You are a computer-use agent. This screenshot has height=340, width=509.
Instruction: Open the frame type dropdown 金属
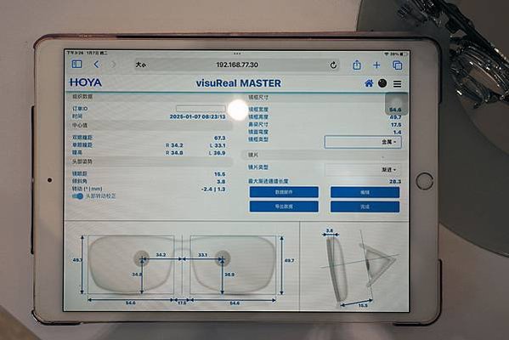point(363,142)
